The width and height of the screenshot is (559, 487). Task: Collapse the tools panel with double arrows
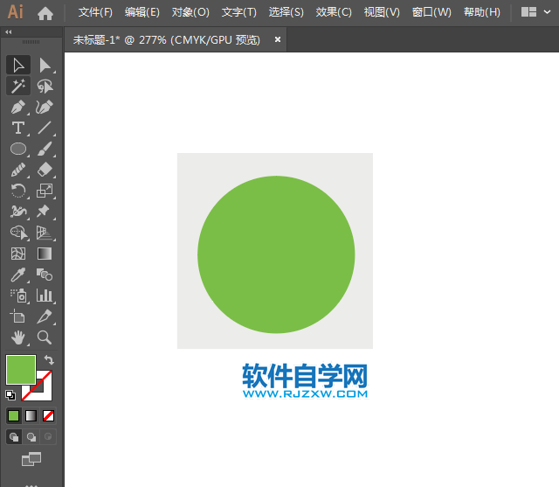coord(9,31)
